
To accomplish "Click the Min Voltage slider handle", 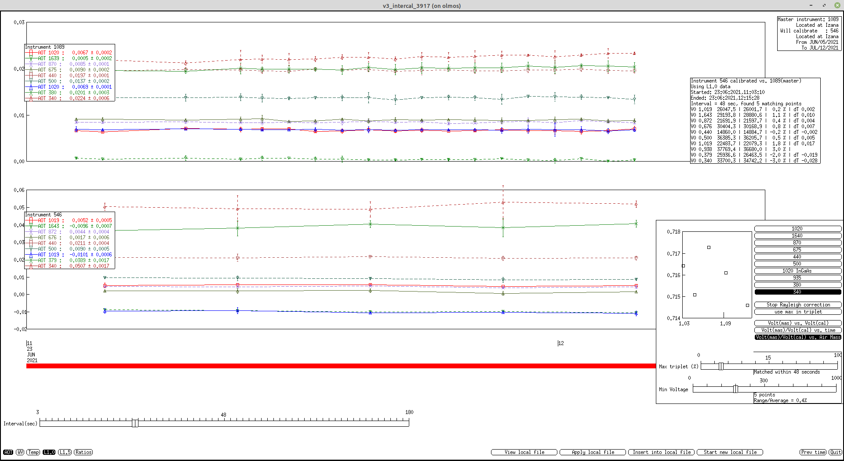I will [x=735, y=389].
